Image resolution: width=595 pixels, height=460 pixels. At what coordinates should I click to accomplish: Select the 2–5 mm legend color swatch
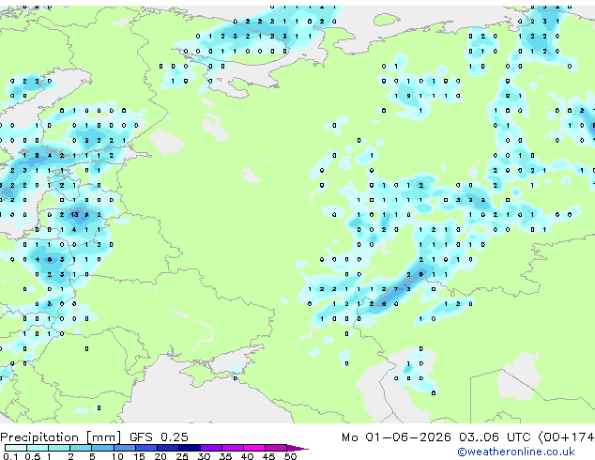point(81,448)
